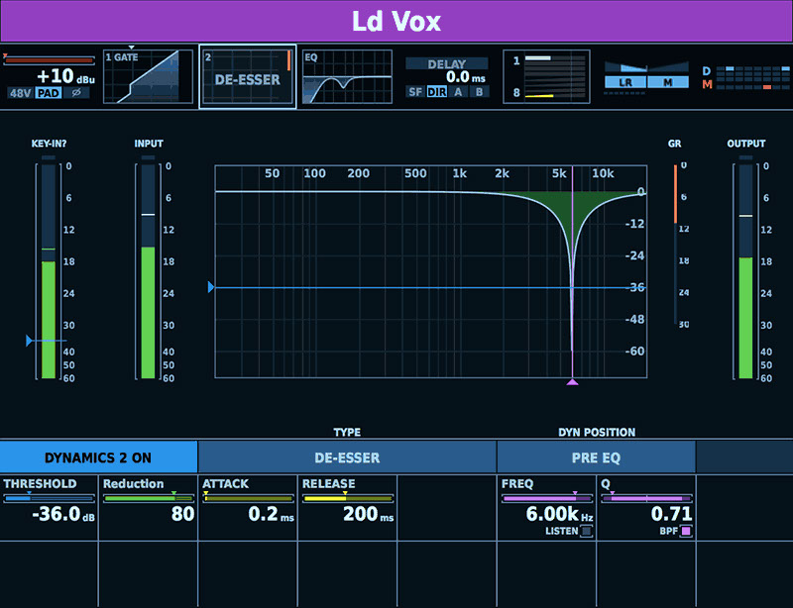Select the SF delay mode

[x=416, y=92]
